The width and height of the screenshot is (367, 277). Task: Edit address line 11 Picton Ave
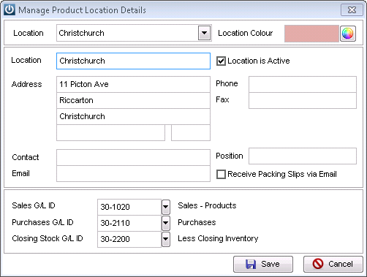click(x=133, y=84)
